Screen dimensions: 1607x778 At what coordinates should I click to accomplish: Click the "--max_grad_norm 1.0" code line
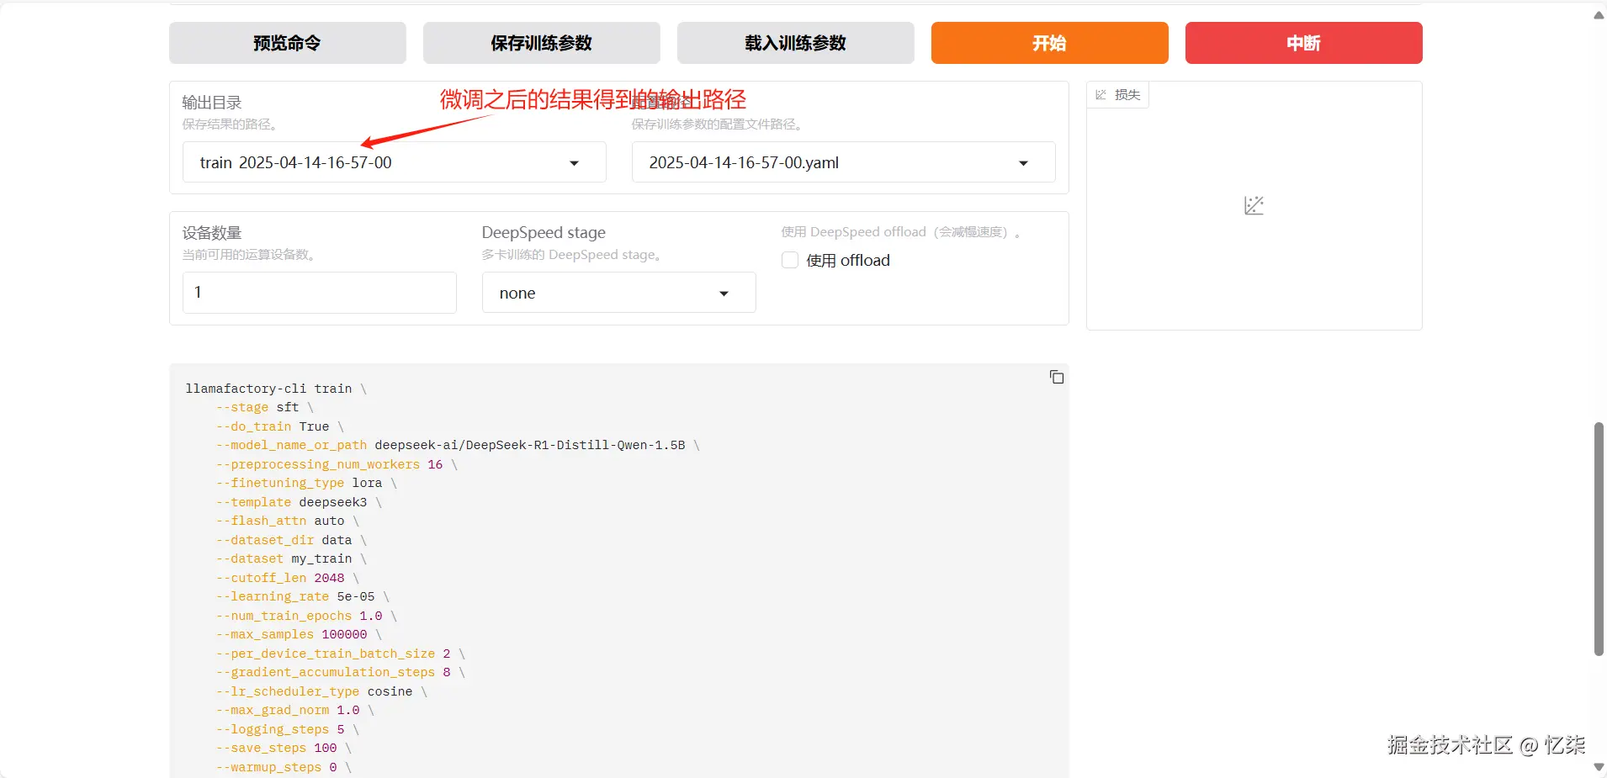click(295, 710)
